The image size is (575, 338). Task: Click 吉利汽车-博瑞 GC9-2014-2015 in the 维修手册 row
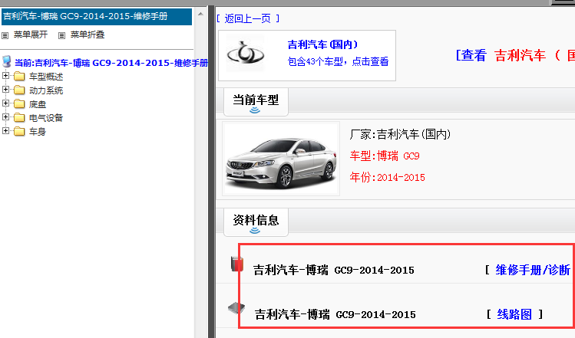click(334, 271)
